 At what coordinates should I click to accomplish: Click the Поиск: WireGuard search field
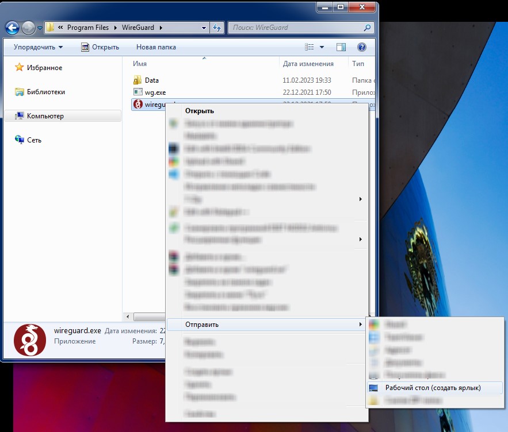[x=295, y=27]
